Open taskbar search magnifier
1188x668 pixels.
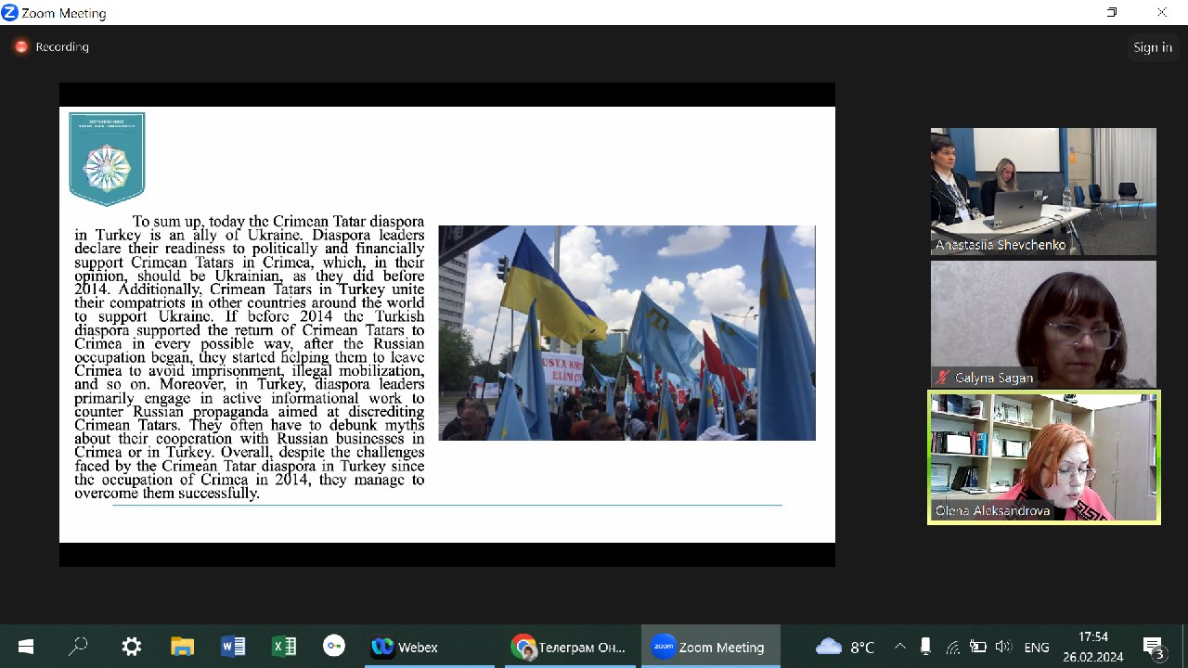pos(78,647)
